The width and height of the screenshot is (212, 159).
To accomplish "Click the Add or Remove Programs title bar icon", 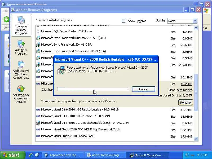I will (x=13, y=10).
